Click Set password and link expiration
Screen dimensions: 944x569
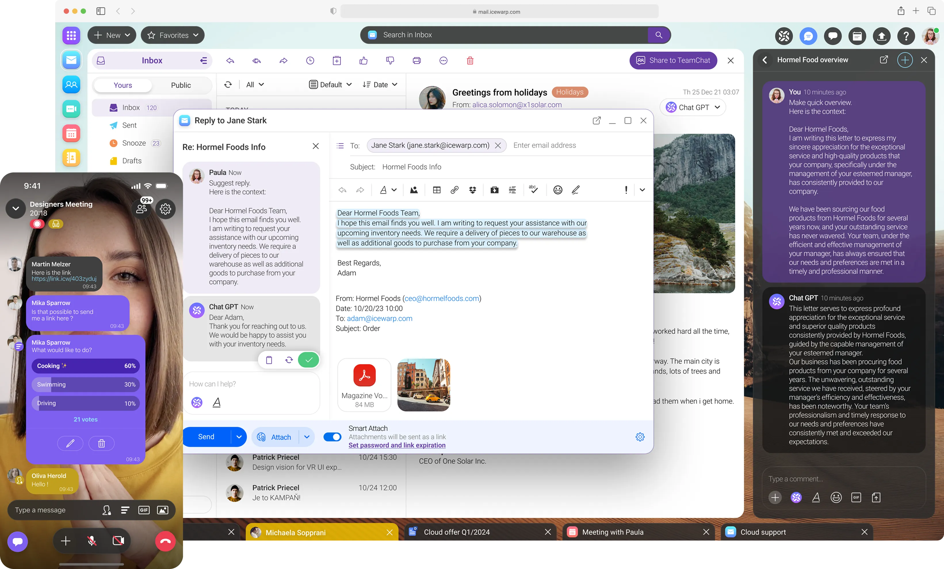point(397,445)
